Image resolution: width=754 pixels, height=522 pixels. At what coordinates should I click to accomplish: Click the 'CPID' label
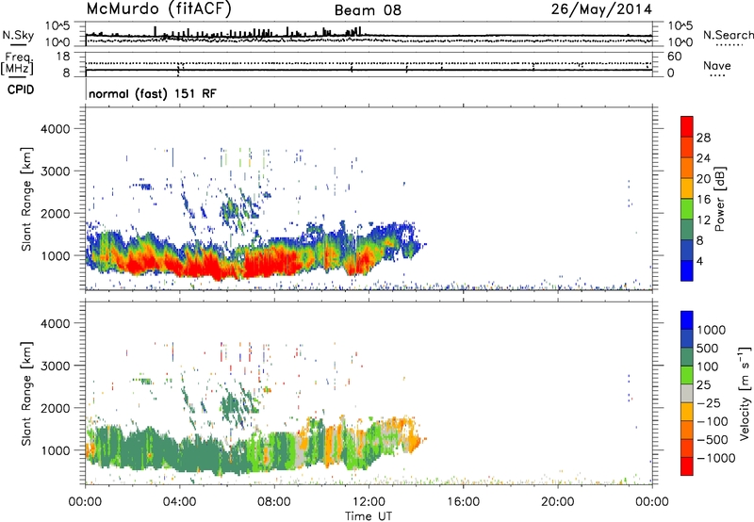click(x=21, y=90)
